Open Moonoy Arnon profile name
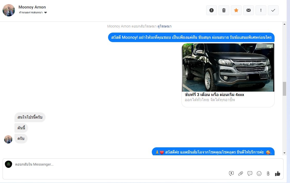The width and height of the screenshot is (290, 183). coord(32,7)
